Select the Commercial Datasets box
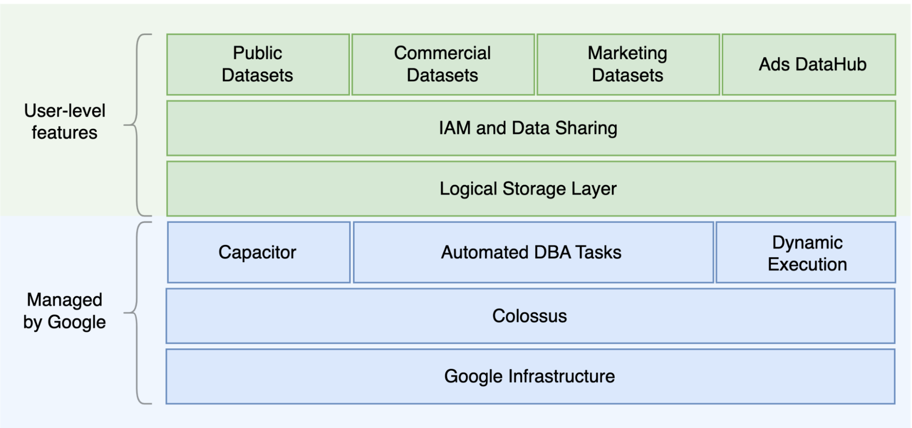The height and width of the screenshot is (428, 912). coord(443,64)
